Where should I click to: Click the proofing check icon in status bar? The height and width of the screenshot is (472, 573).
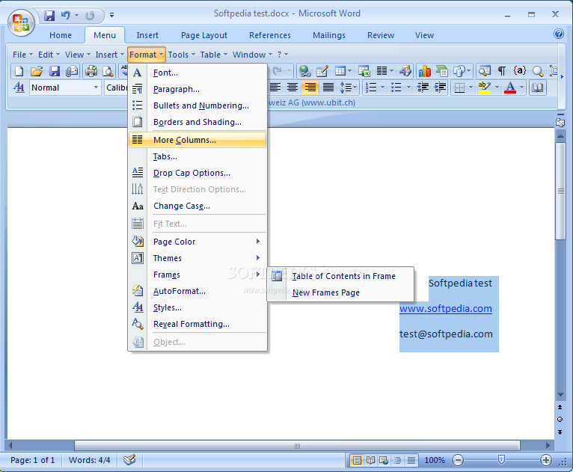point(129,459)
